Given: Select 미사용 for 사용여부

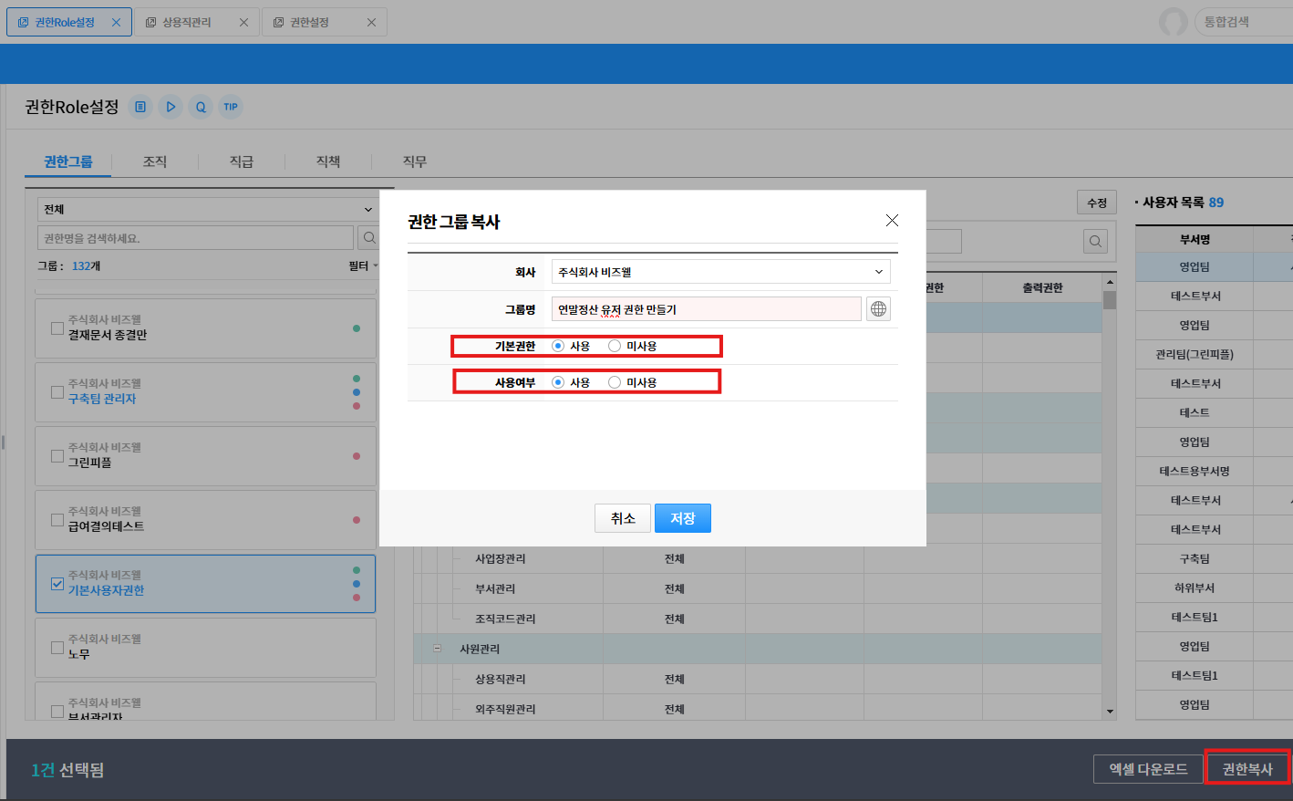Looking at the screenshot, I should (615, 382).
